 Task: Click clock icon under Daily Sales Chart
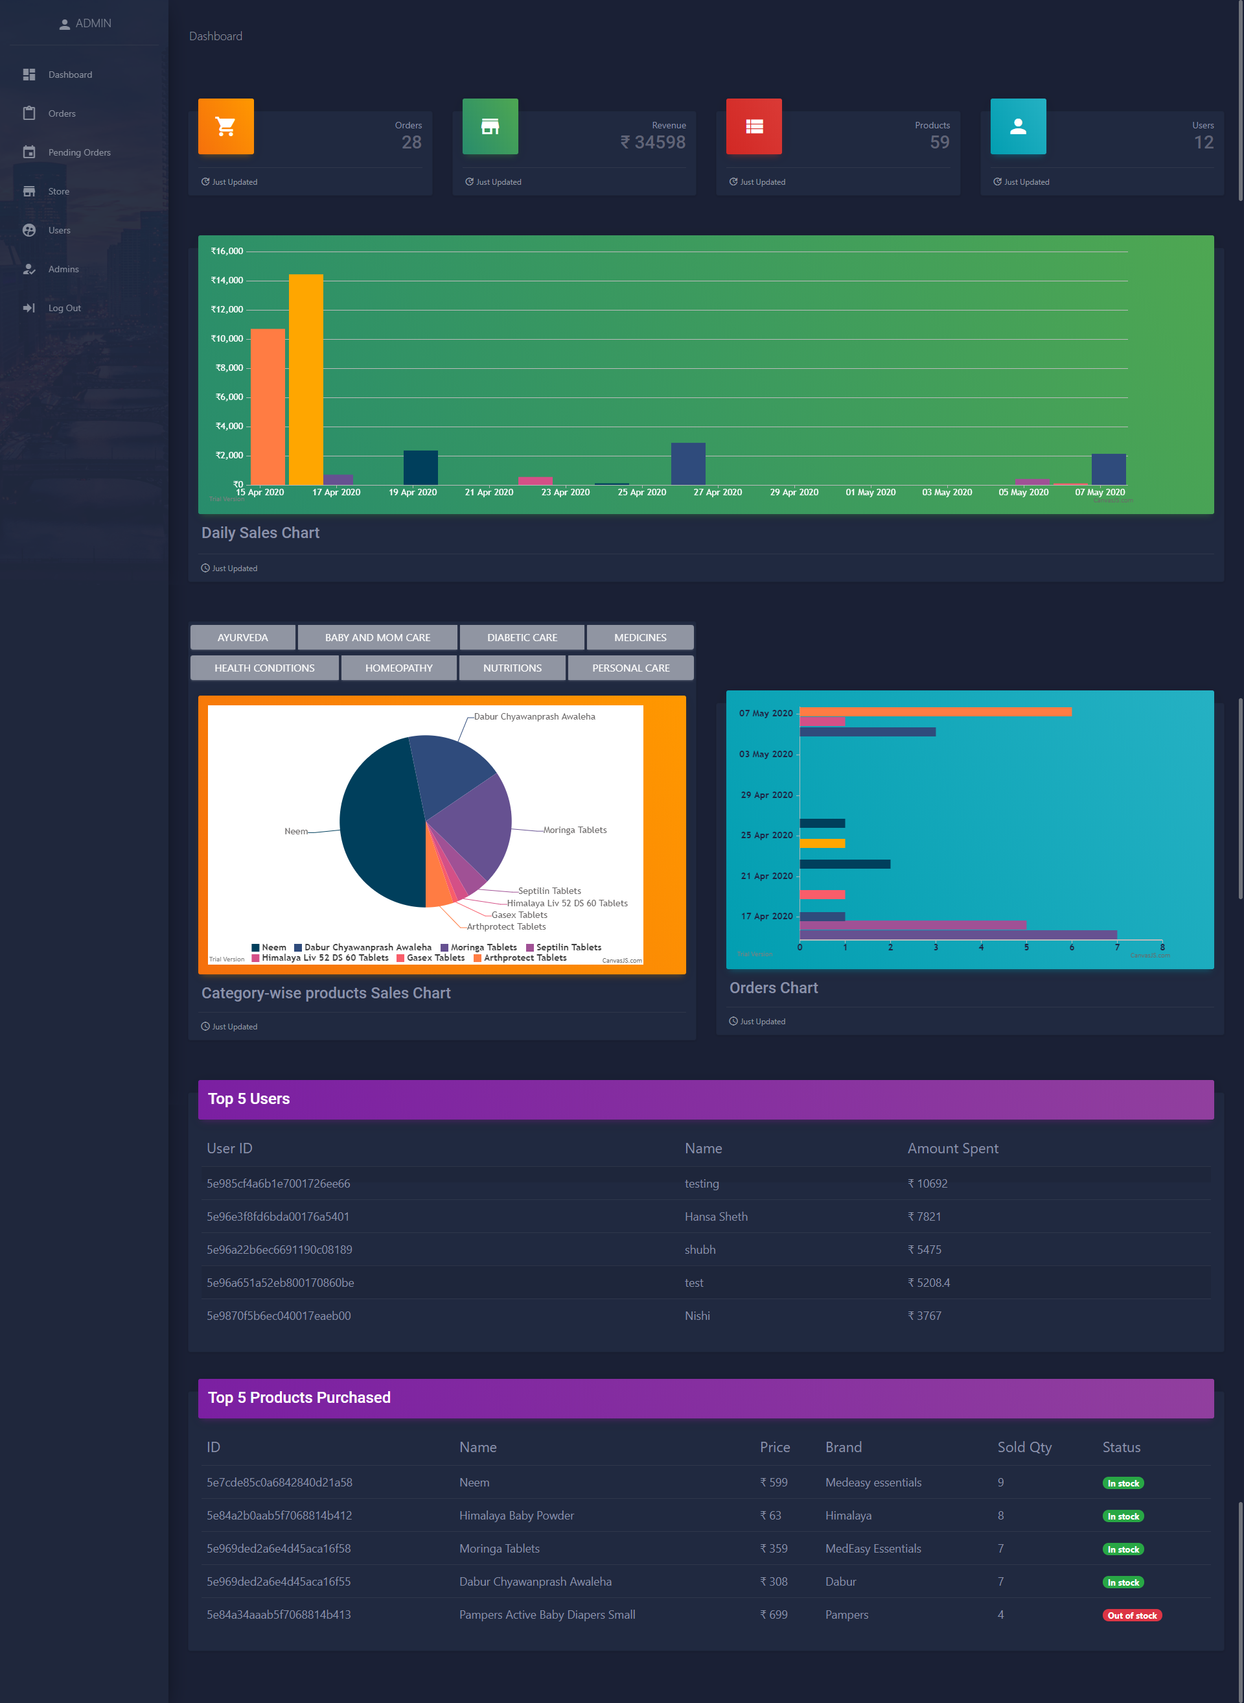(205, 568)
